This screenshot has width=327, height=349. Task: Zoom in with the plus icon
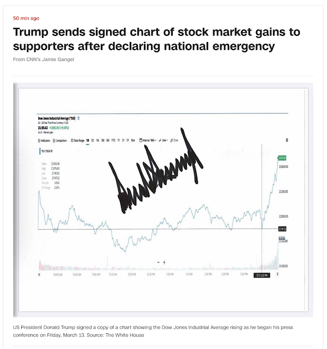(164, 263)
